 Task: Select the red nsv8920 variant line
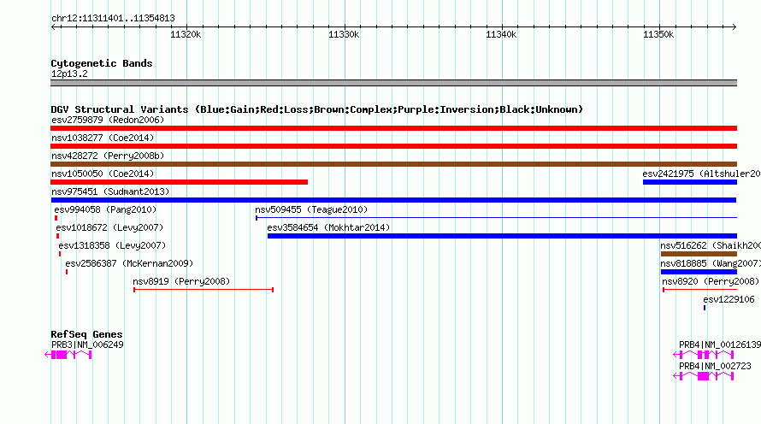tap(699, 290)
